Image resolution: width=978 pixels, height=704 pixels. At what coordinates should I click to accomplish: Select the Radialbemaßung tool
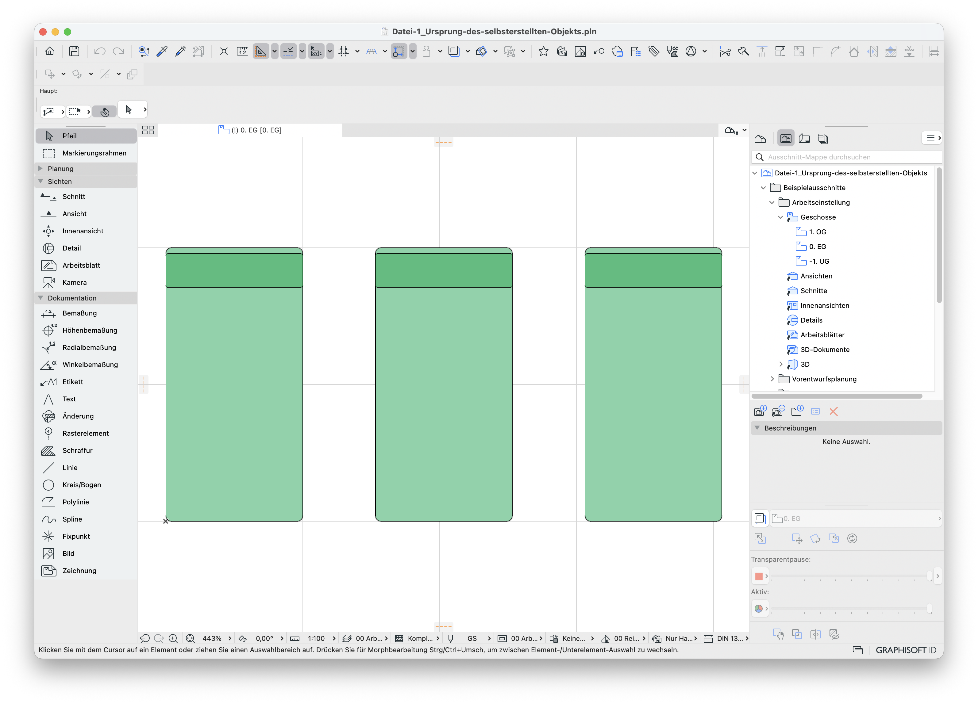[86, 347]
